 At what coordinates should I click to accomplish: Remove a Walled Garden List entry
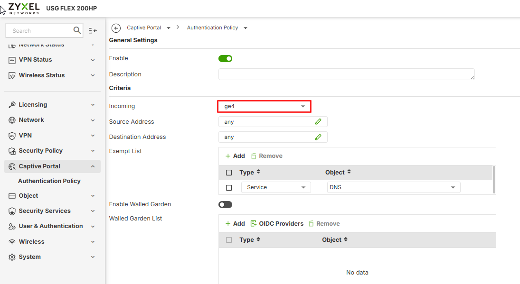coord(324,223)
